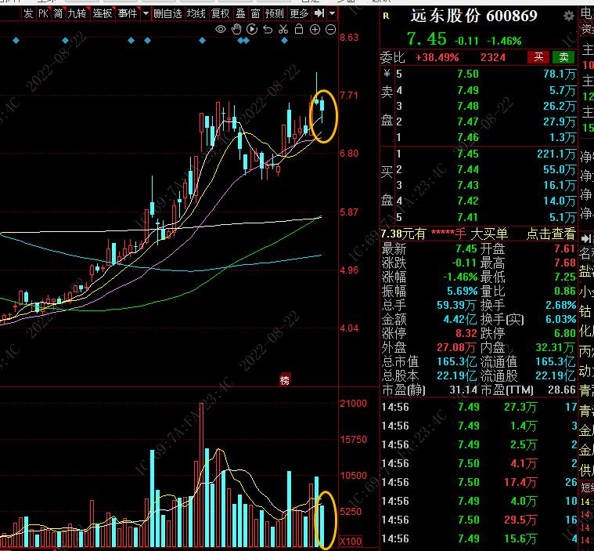Click the undo arrow icon
Screen dimensions: 594x551
coord(268,29)
